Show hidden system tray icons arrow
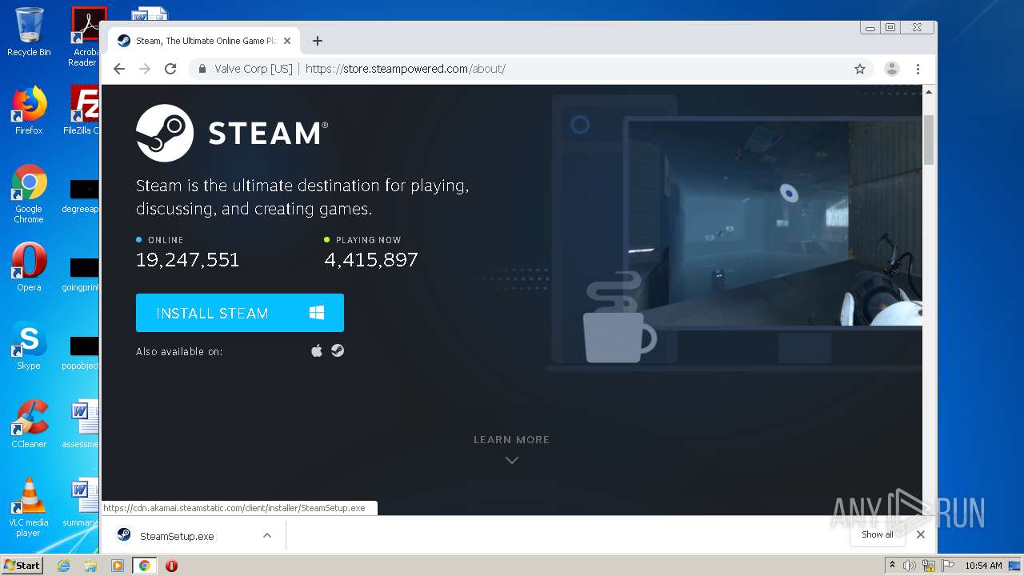 click(893, 566)
